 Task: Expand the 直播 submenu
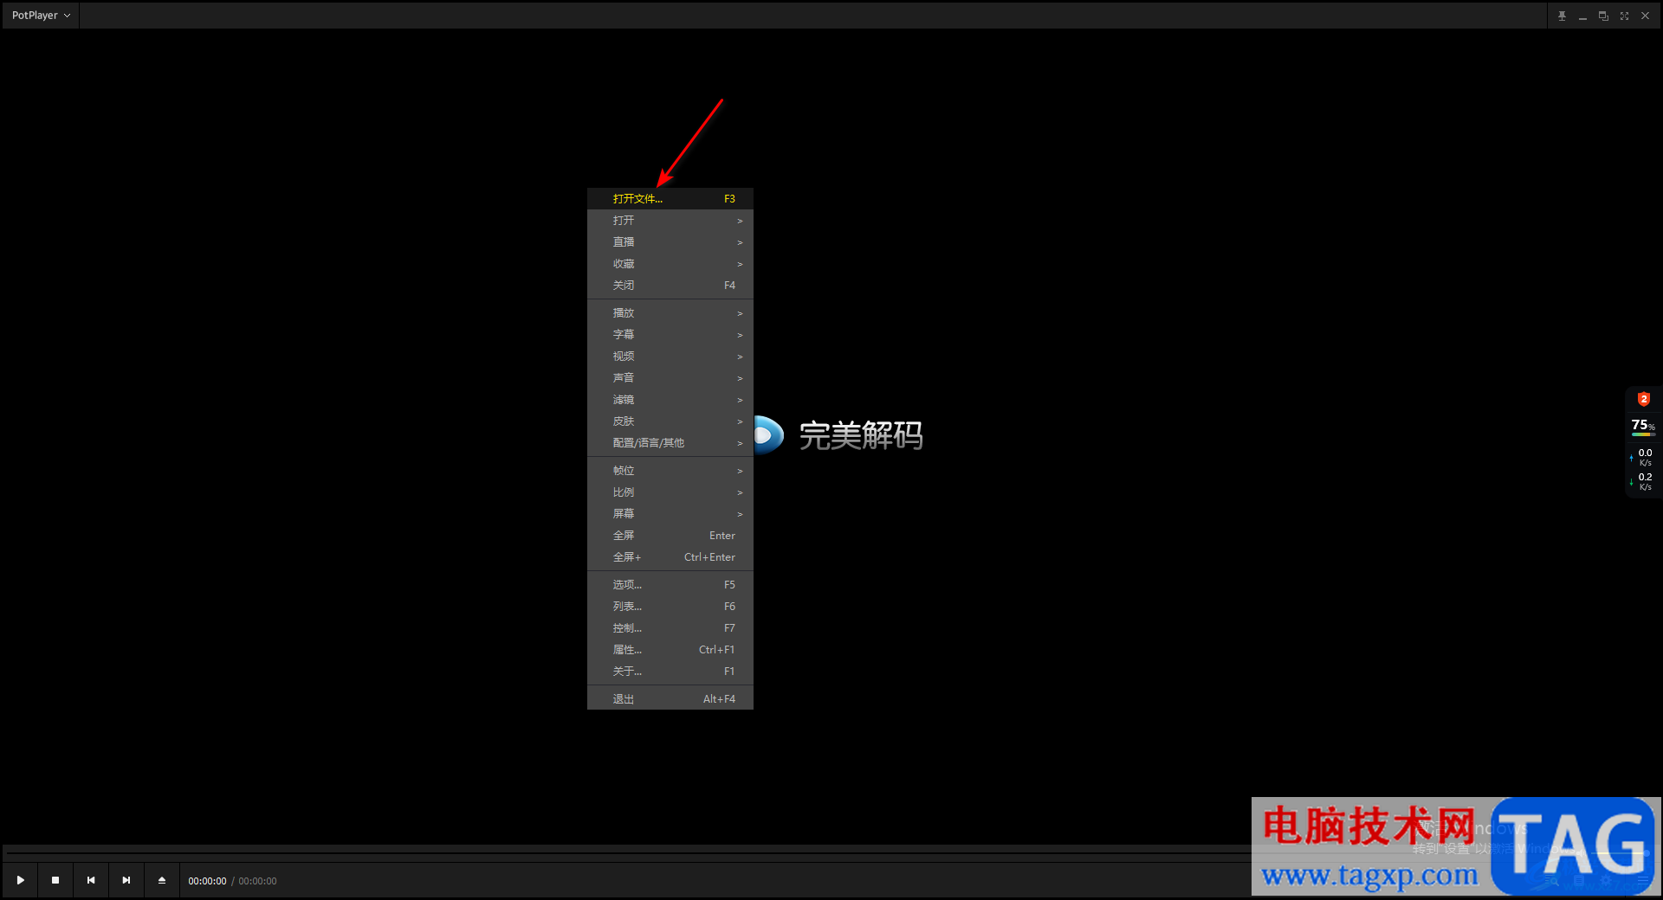tap(670, 242)
